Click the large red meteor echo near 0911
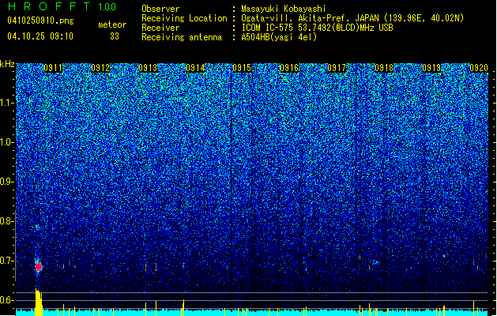The width and height of the screenshot is (497, 316). tap(39, 267)
